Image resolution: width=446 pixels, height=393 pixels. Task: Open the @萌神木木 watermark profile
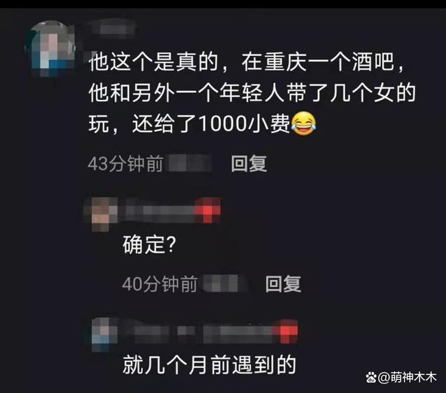[x=407, y=378]
